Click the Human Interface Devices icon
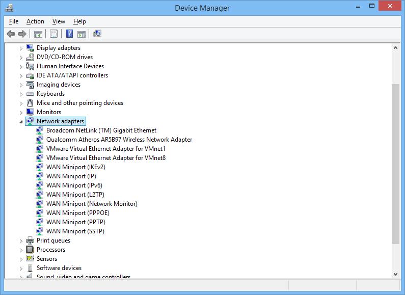 (30, 66)
